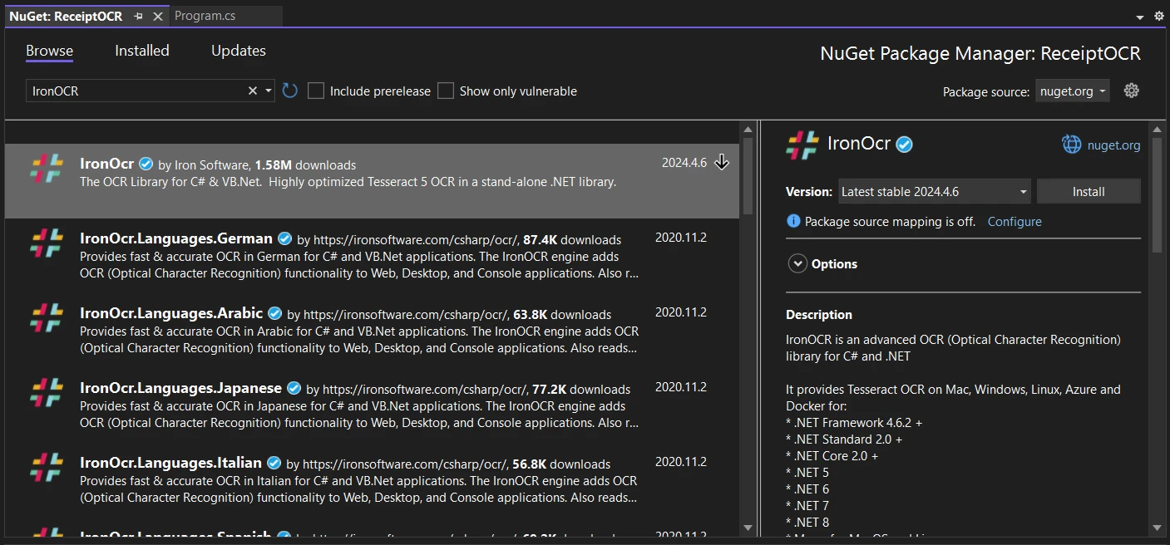Click the verified badge in the details pane header
The image size is (1170, 545).
tap(904, 145)
